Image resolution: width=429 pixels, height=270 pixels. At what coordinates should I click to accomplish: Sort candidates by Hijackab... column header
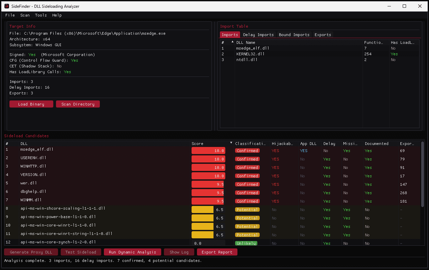pyautogui.click(x=283, y=144)
